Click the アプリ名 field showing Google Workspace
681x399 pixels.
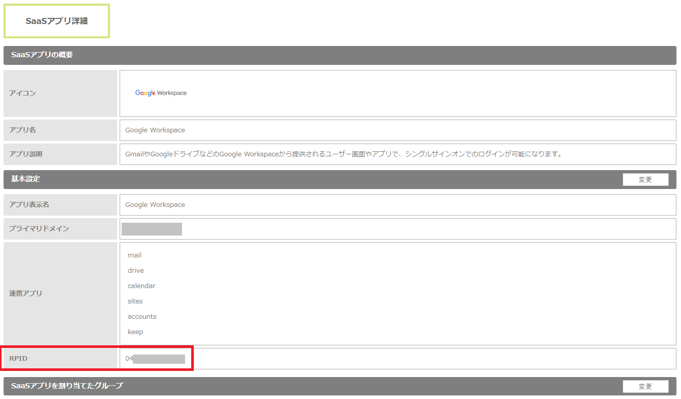click(155, 130)
